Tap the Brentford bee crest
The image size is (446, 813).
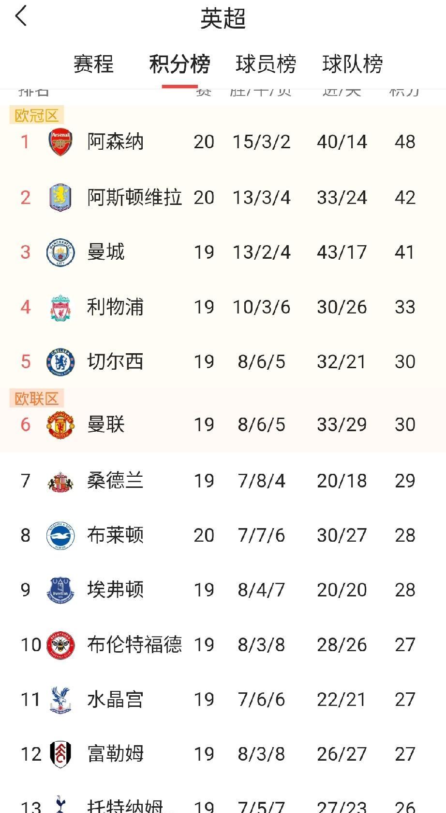coord(60,645)
